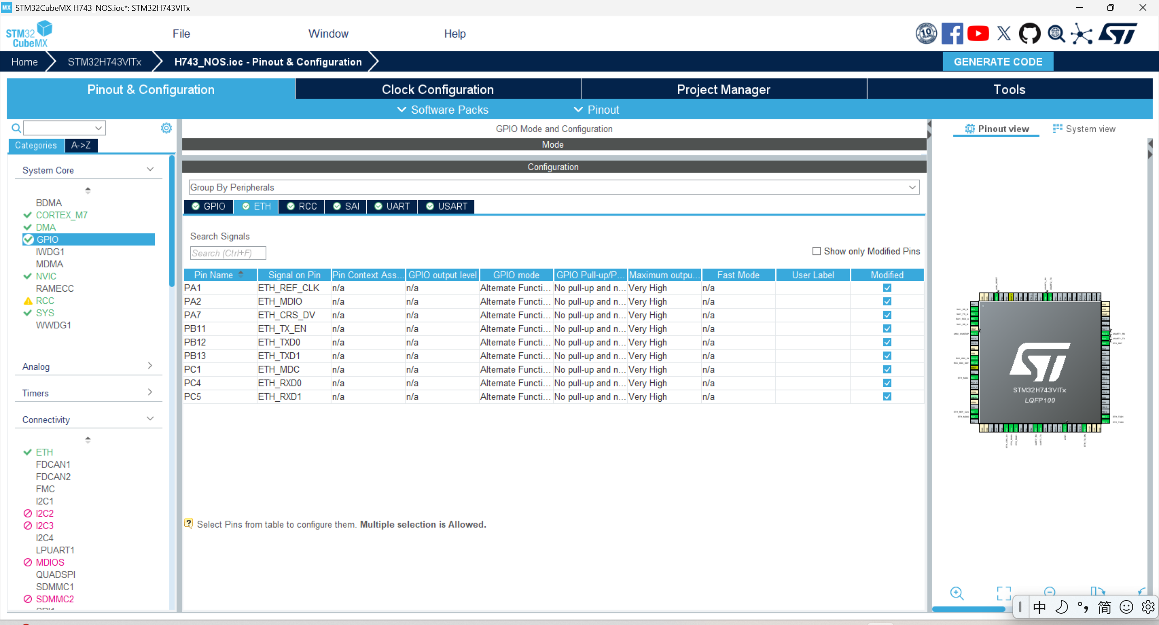Click the STM32H743VITx chip graphic
Screen dimensions: 1159x625
coord(1039,362)
